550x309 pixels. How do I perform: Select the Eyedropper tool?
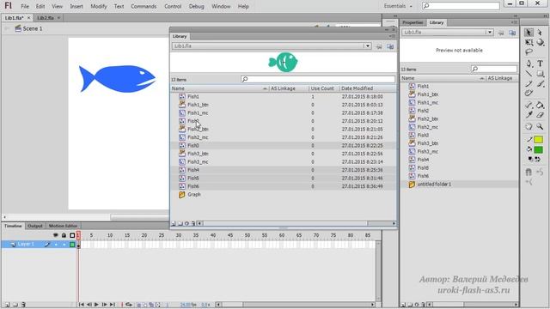point(529,114)
